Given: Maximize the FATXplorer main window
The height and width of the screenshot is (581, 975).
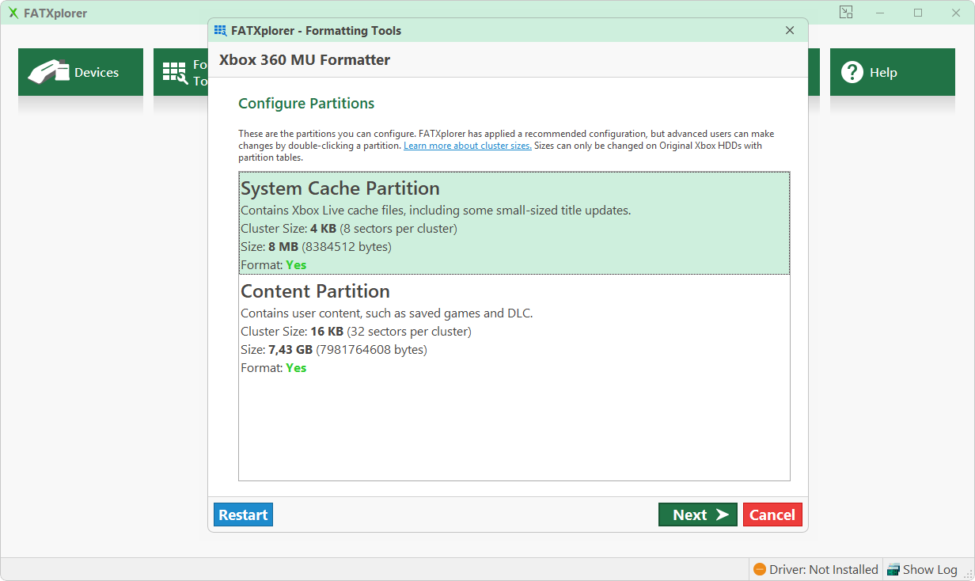Looking at the screenshot, I should click(918, 13).
